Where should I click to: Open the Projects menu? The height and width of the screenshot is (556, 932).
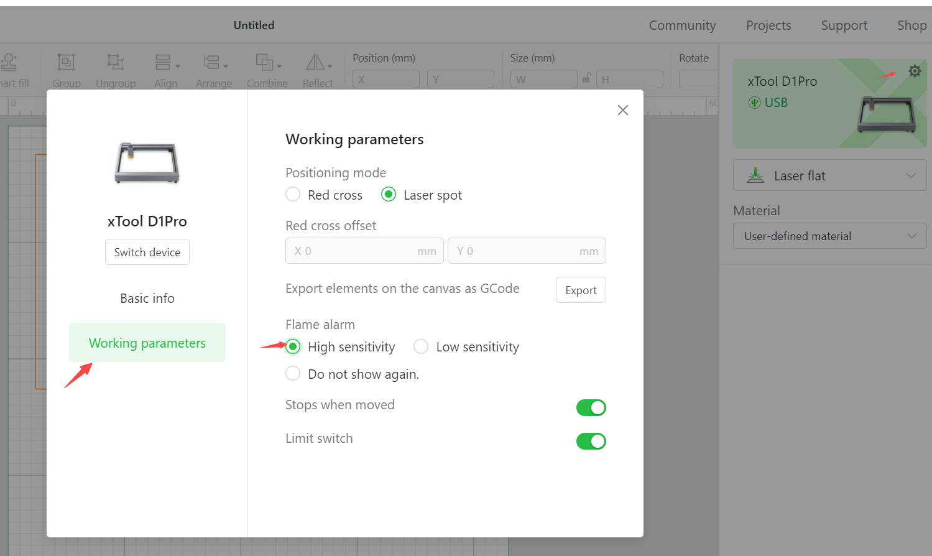pos(768,25)
